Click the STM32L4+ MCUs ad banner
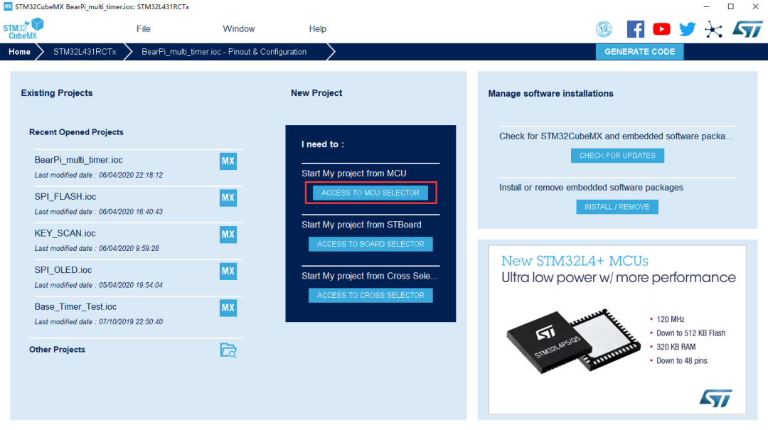Screen dimensions: 768x430 pos(617,330)
